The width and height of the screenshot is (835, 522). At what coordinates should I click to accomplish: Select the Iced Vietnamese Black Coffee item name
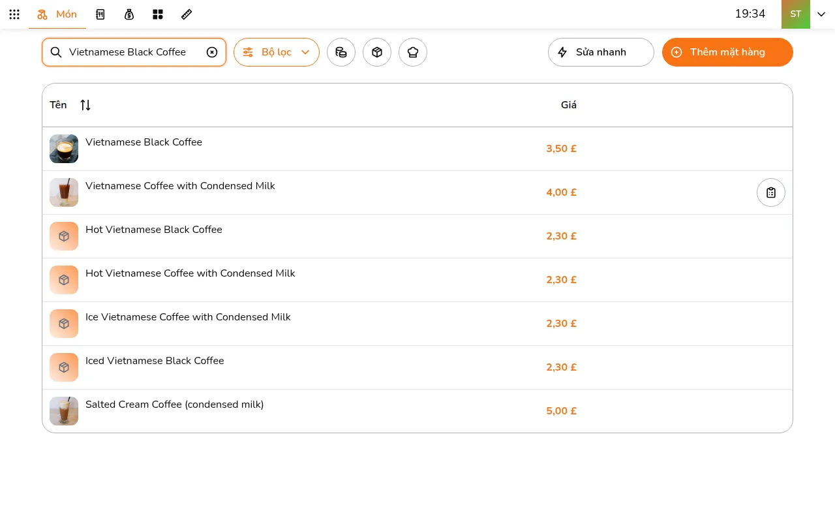(155, 361)
